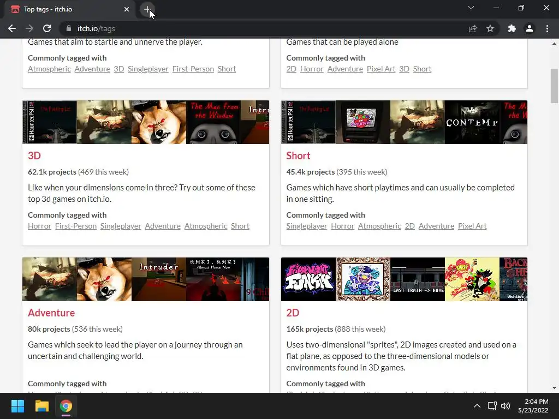
Task: Bookmark this page with the star icon
Action: coord(490,28)
